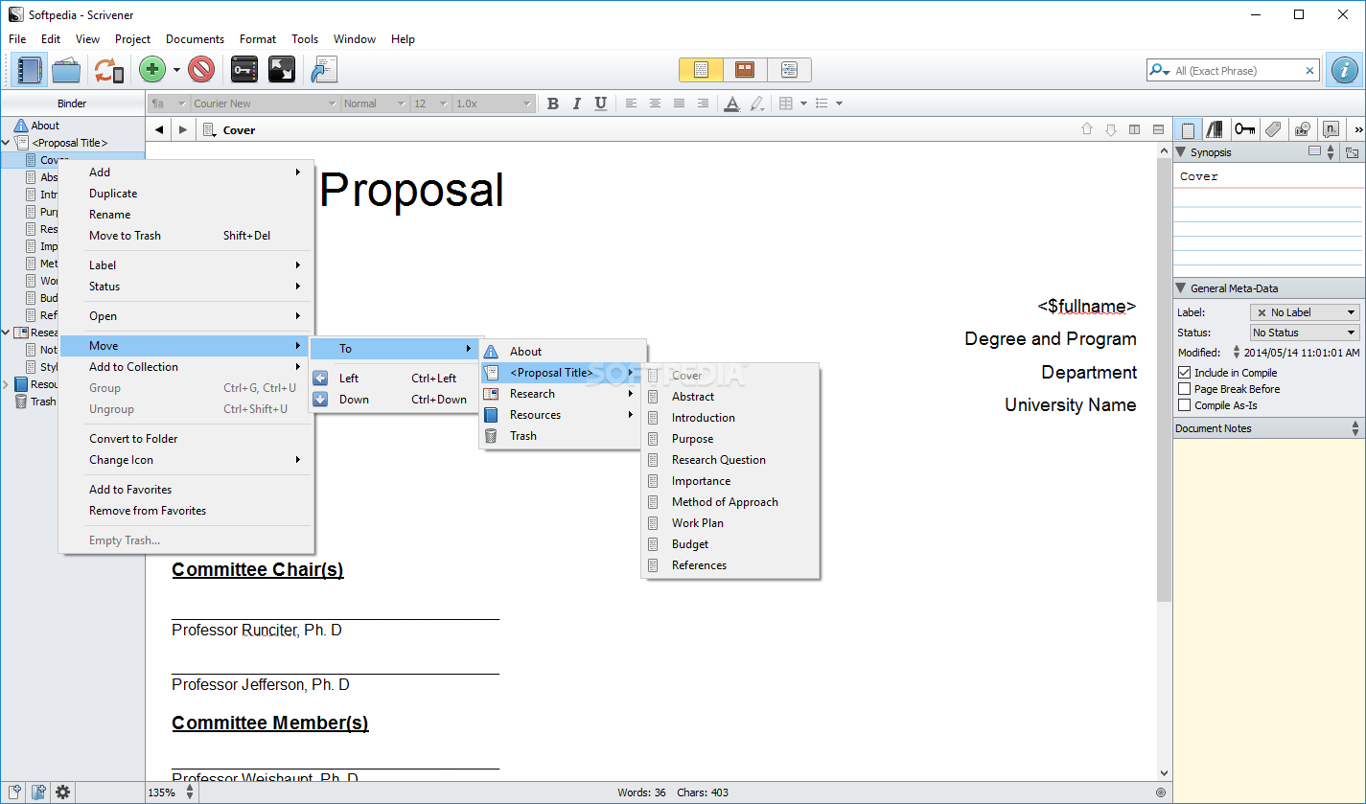Open the Collections folder icon
This screenshot has height=804, width=1366.
tap(66, 70)
